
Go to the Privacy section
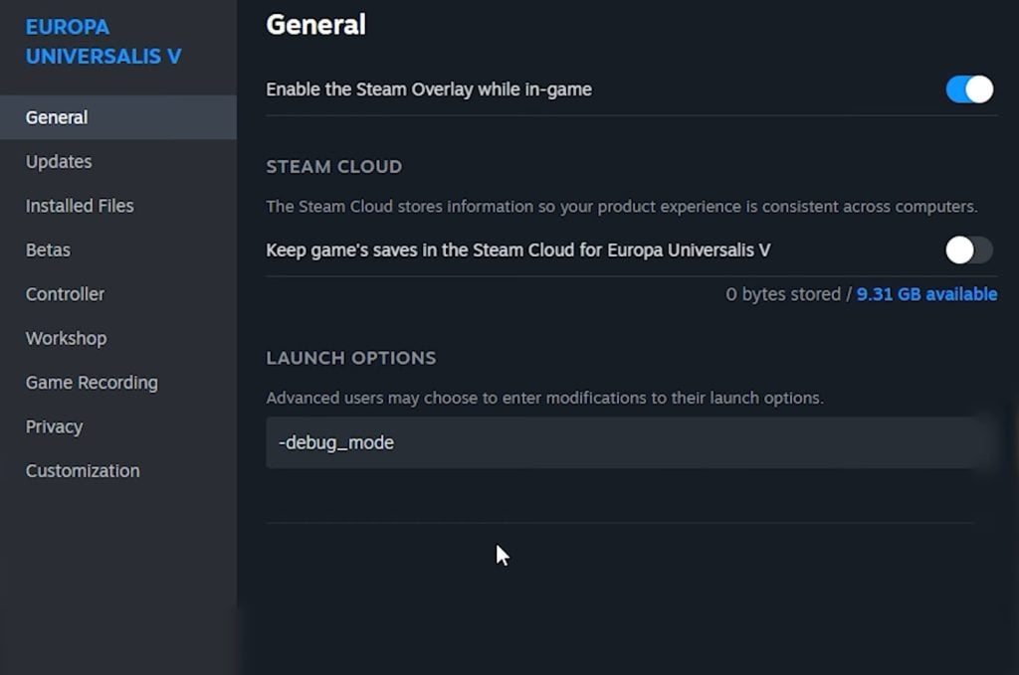54,426
